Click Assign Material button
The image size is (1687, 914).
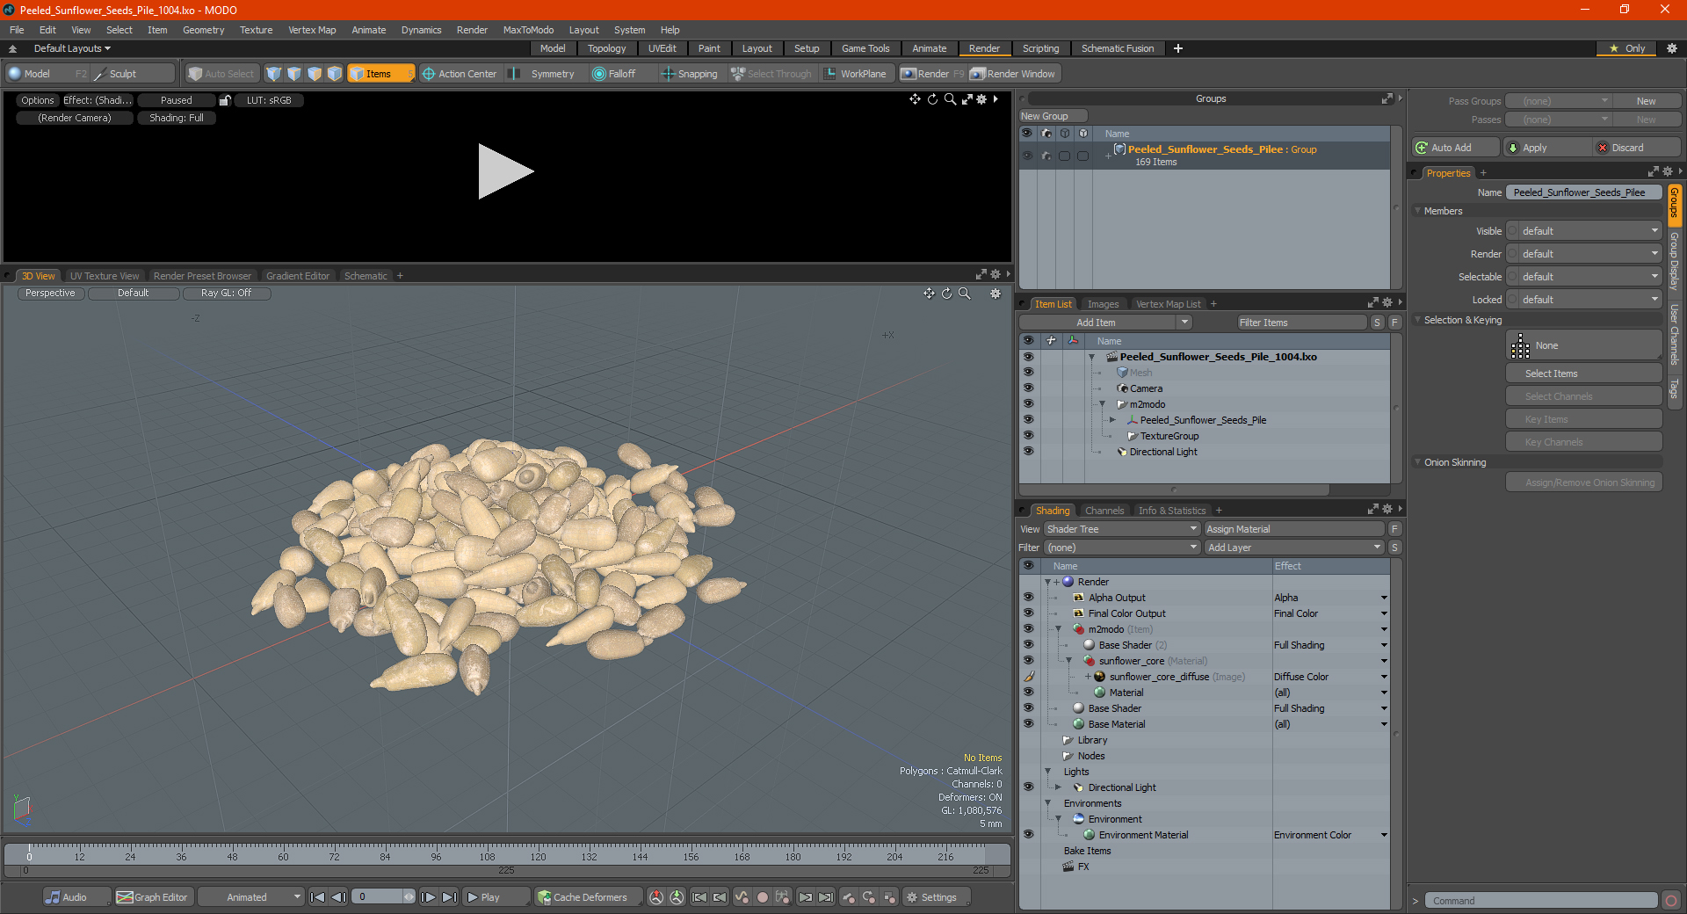point(1294,529)
